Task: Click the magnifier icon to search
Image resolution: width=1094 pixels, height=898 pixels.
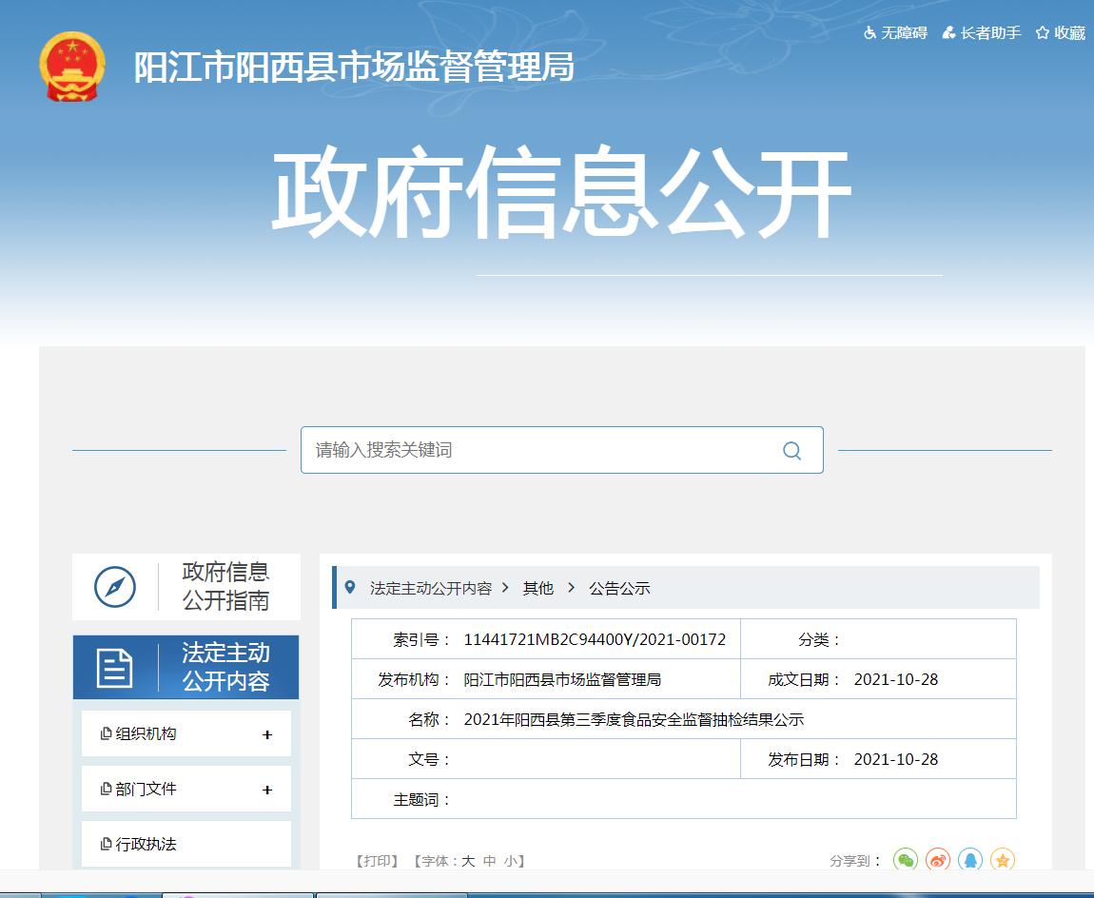Action: tap(791, 449)
